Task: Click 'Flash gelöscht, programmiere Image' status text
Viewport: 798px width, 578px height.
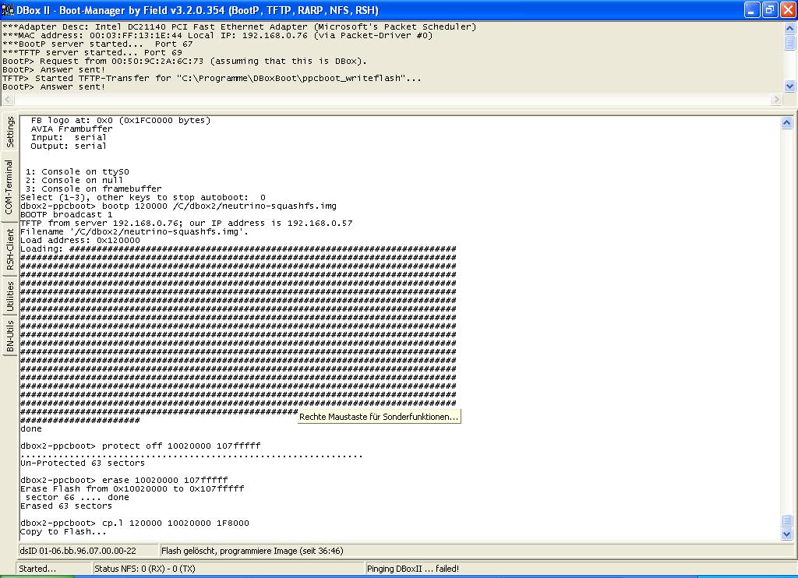Action: pos(252,551)
